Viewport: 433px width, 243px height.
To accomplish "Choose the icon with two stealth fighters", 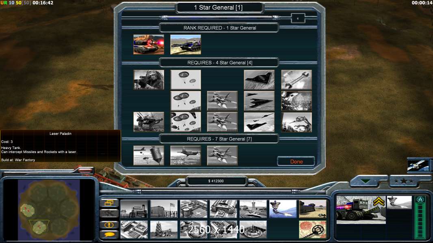I will click(x=259, y=101).
